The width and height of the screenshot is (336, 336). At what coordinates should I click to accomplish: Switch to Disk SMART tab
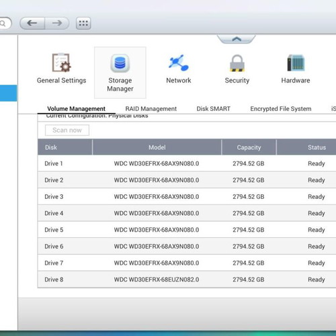[213, 109]
